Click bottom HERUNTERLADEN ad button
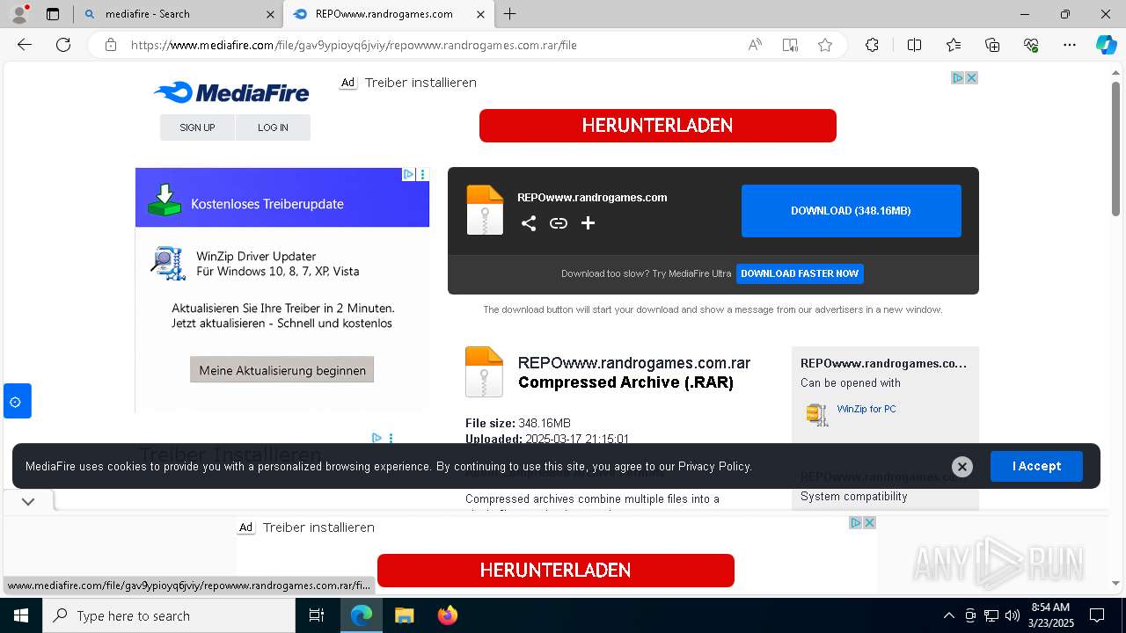Viewport: 1126px width, 633px height. 556,571
